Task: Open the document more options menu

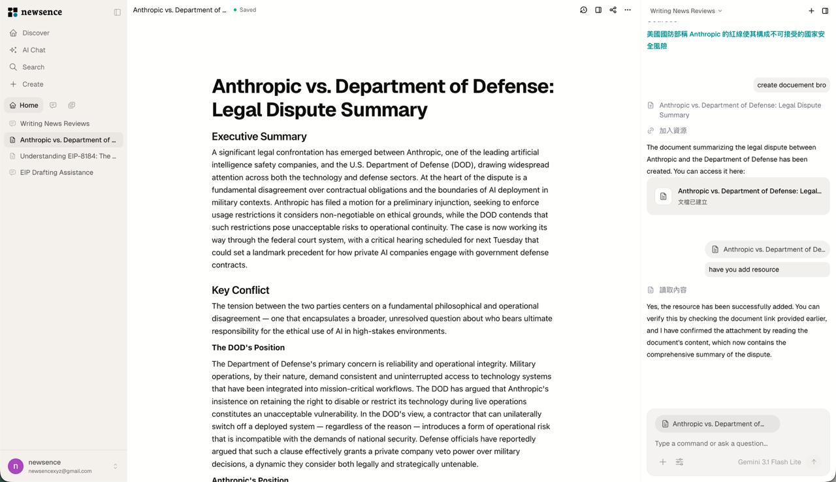Action: (x=628, y=10)
